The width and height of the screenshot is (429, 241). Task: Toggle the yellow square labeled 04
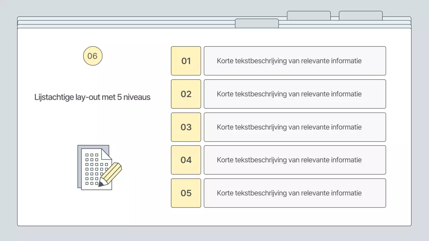pos(186,160)
